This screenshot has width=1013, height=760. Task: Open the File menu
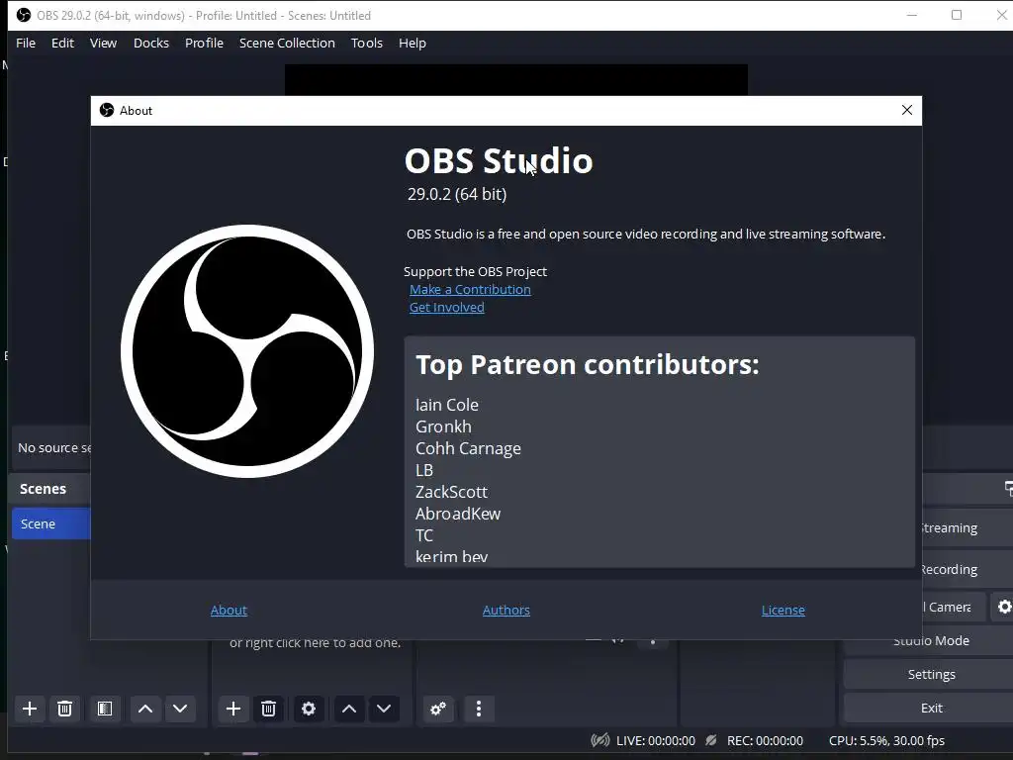tap(26, 44)
